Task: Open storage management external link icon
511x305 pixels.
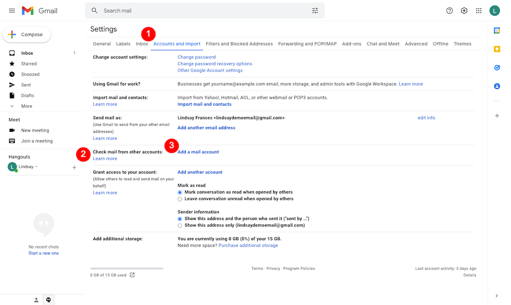Action: [132, 275]
